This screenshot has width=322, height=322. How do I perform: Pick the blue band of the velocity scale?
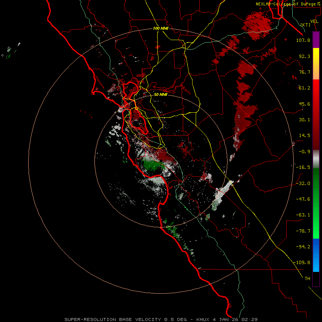point(316,255)
